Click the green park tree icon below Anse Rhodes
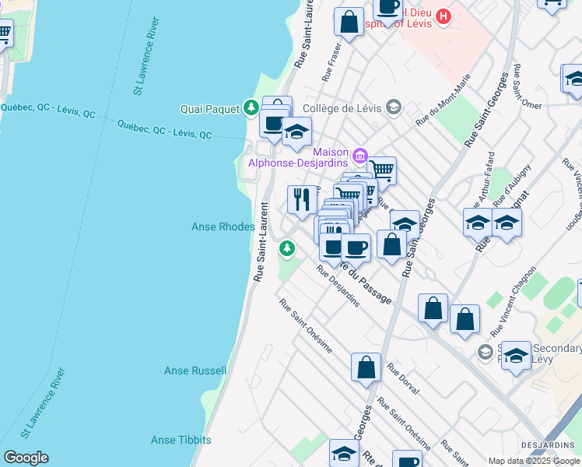The width and height of the screenshot is (582, 467). (x=287, y=248)
